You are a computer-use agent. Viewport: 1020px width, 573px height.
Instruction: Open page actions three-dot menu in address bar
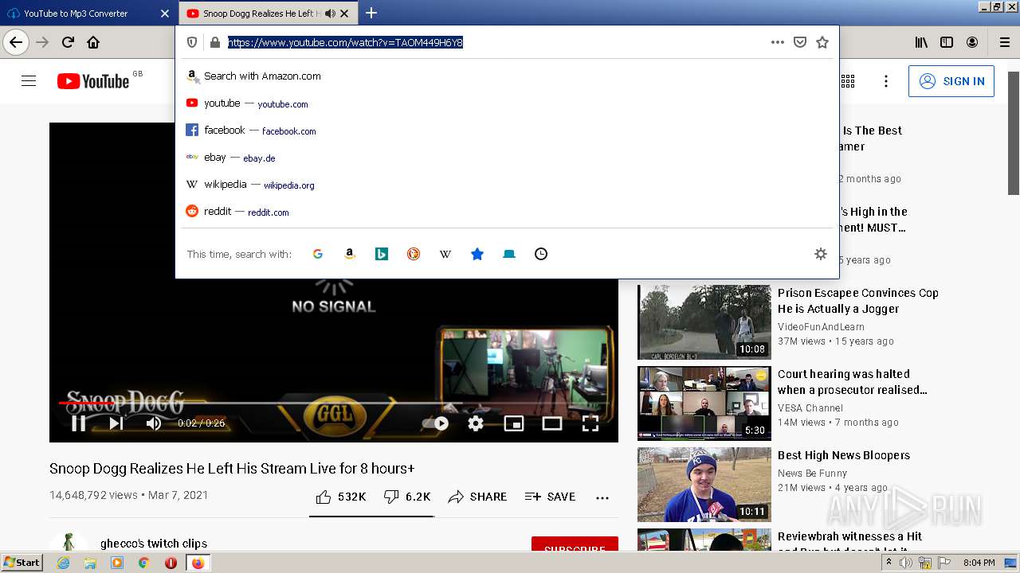tap(778, 42)
